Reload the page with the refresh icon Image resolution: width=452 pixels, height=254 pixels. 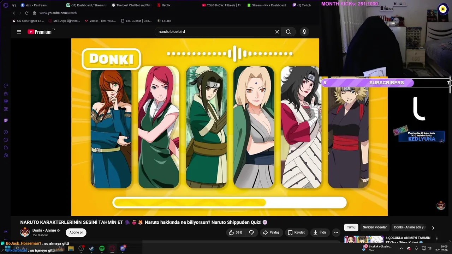26,13
